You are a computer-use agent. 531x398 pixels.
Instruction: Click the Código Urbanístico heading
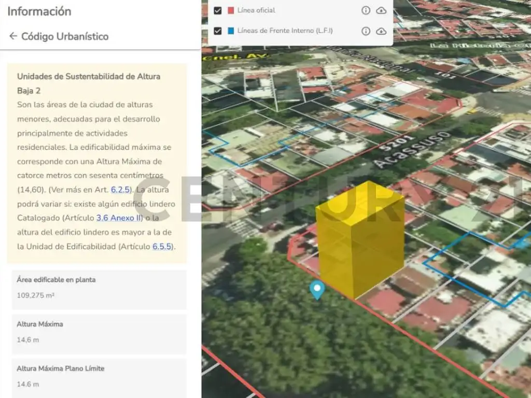tap(65, 36)
